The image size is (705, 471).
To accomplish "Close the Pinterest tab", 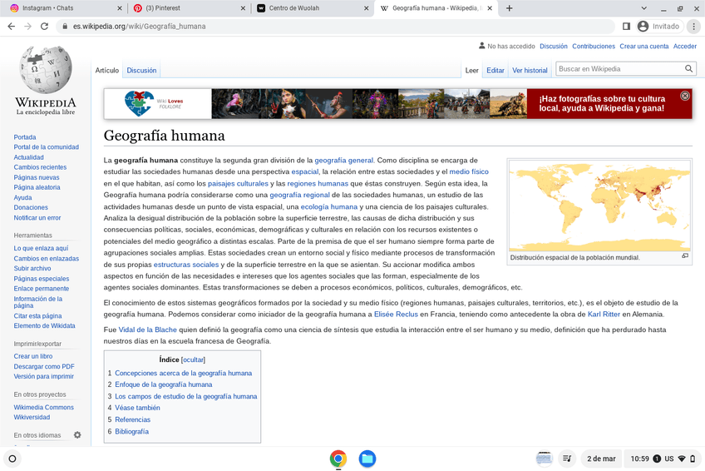I will (243, 8).
